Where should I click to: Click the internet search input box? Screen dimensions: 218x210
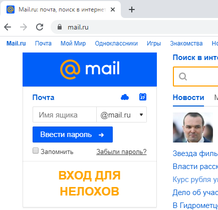coord(195,76)
